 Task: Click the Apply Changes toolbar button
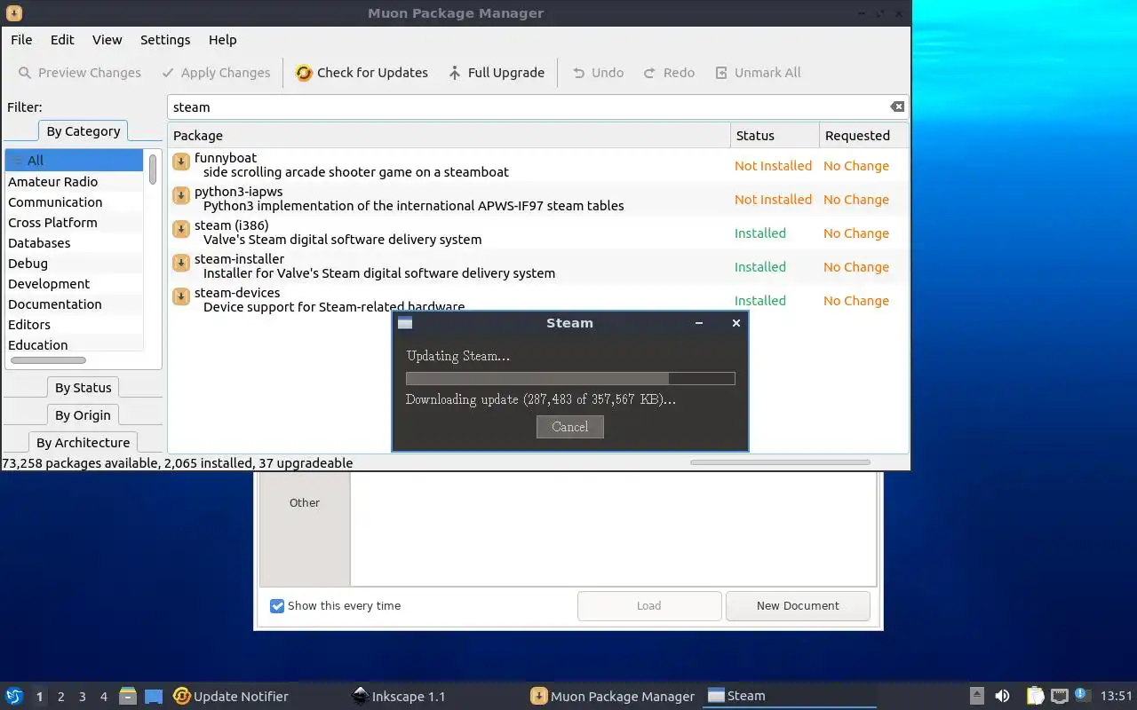pyautogui.click(x=216, y=73)
